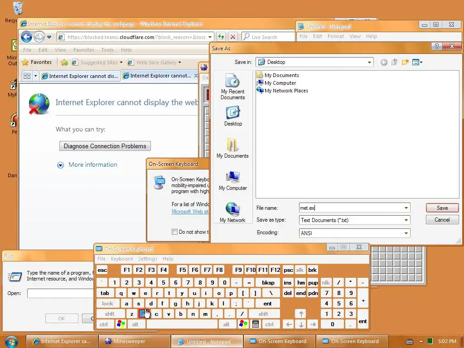
Task: Toggle the left alt key on keyboard
Action: point(135,324)
